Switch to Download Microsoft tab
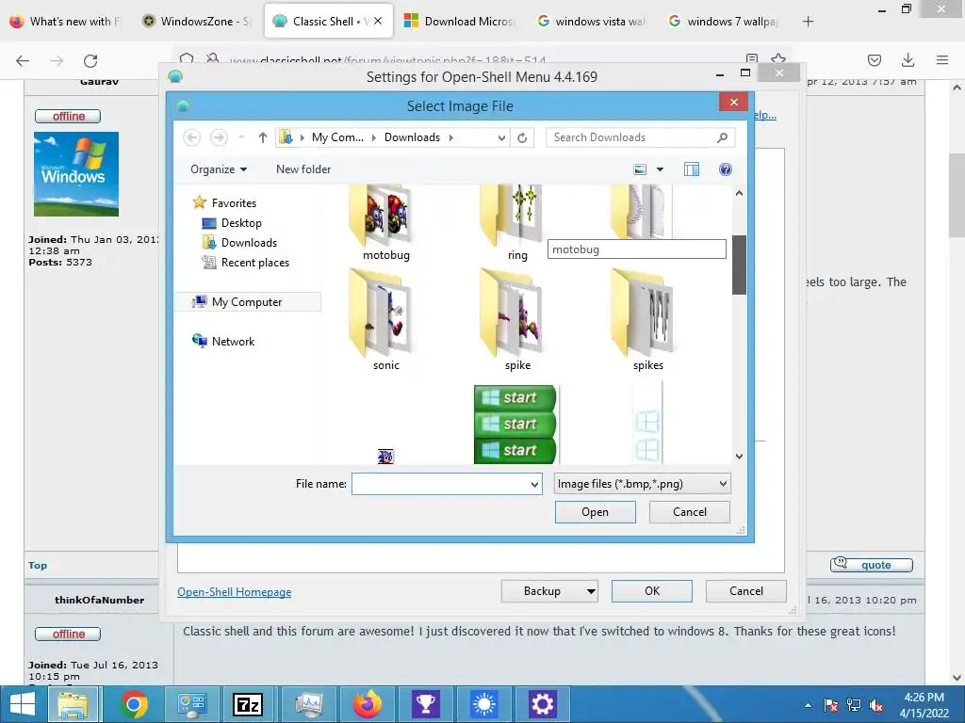This screenshot has width=965, height=723. (x=460, y=21)
